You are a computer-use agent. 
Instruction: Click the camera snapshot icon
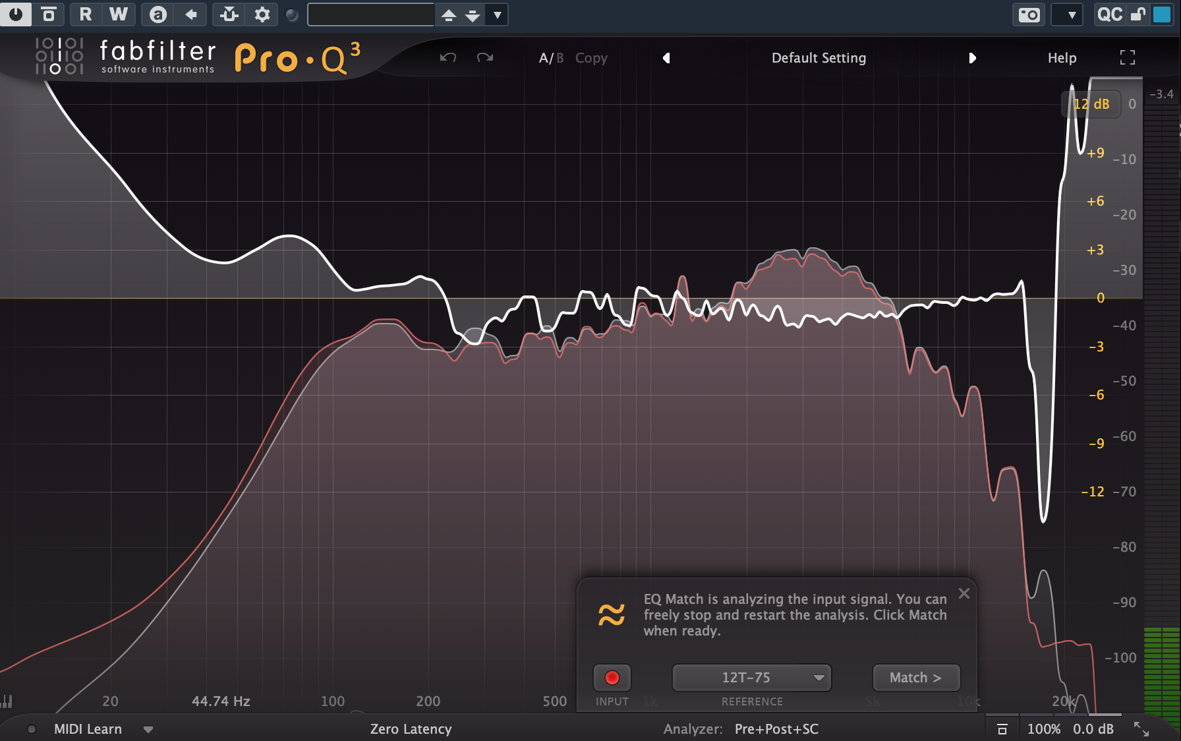tap(1029, 15)
